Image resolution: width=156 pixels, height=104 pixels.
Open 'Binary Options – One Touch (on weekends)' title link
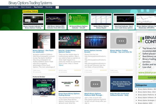point(43,51)
